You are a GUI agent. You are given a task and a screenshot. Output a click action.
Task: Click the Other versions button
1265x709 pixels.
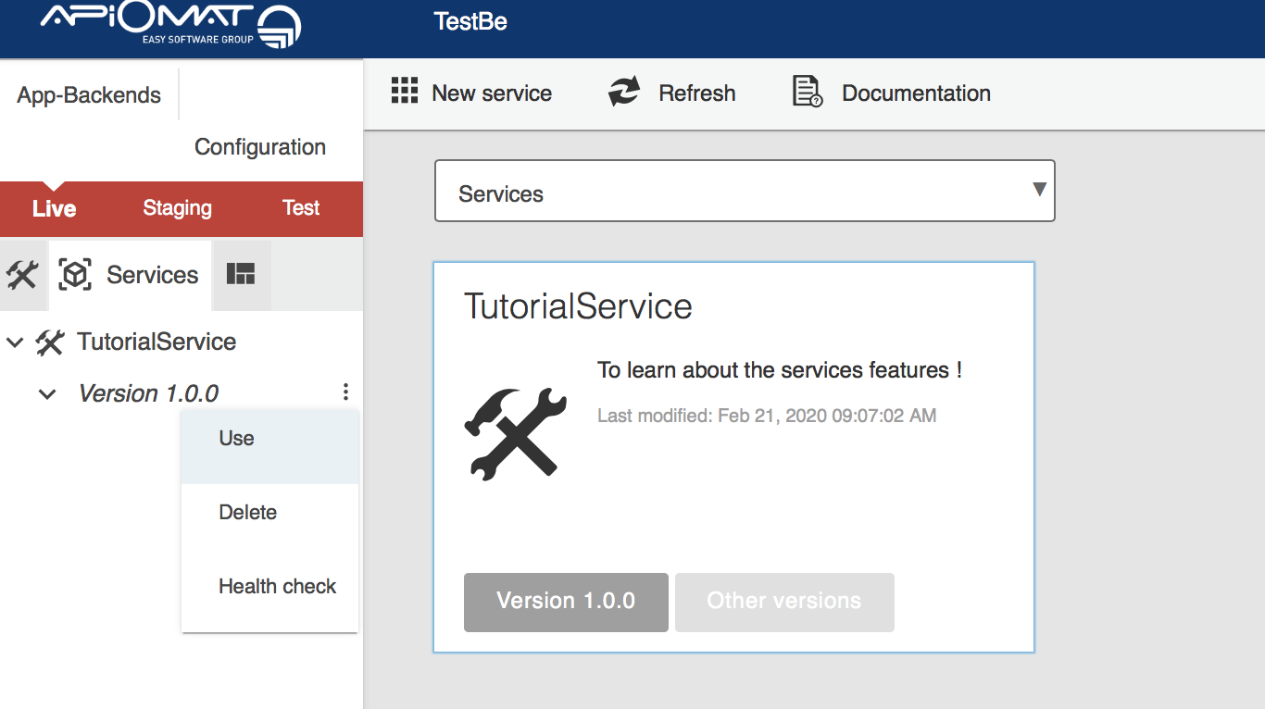784,602
